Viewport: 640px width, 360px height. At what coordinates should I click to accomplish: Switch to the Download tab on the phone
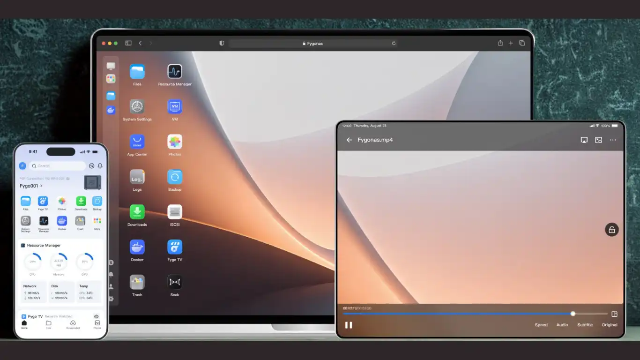click(x=73, y=325)
